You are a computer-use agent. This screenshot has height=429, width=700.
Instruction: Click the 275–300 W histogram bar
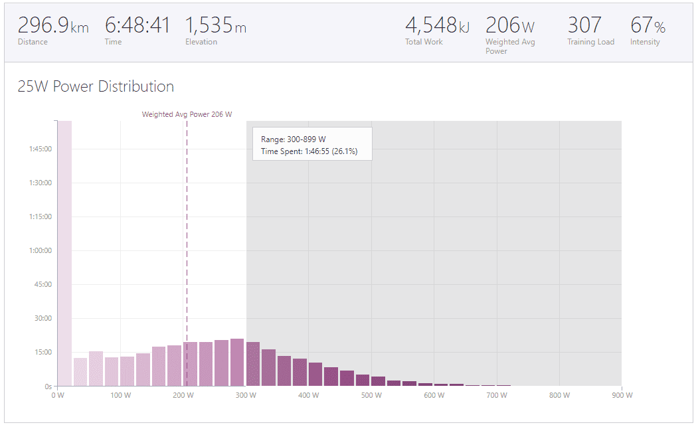coord(237,362)
